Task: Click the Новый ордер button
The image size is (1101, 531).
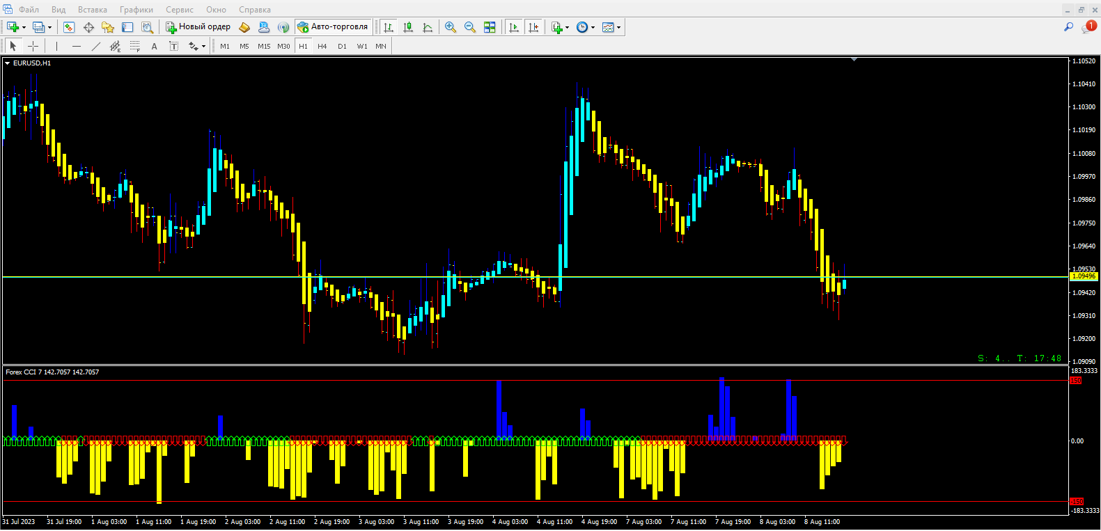Action: coord(198,27)
